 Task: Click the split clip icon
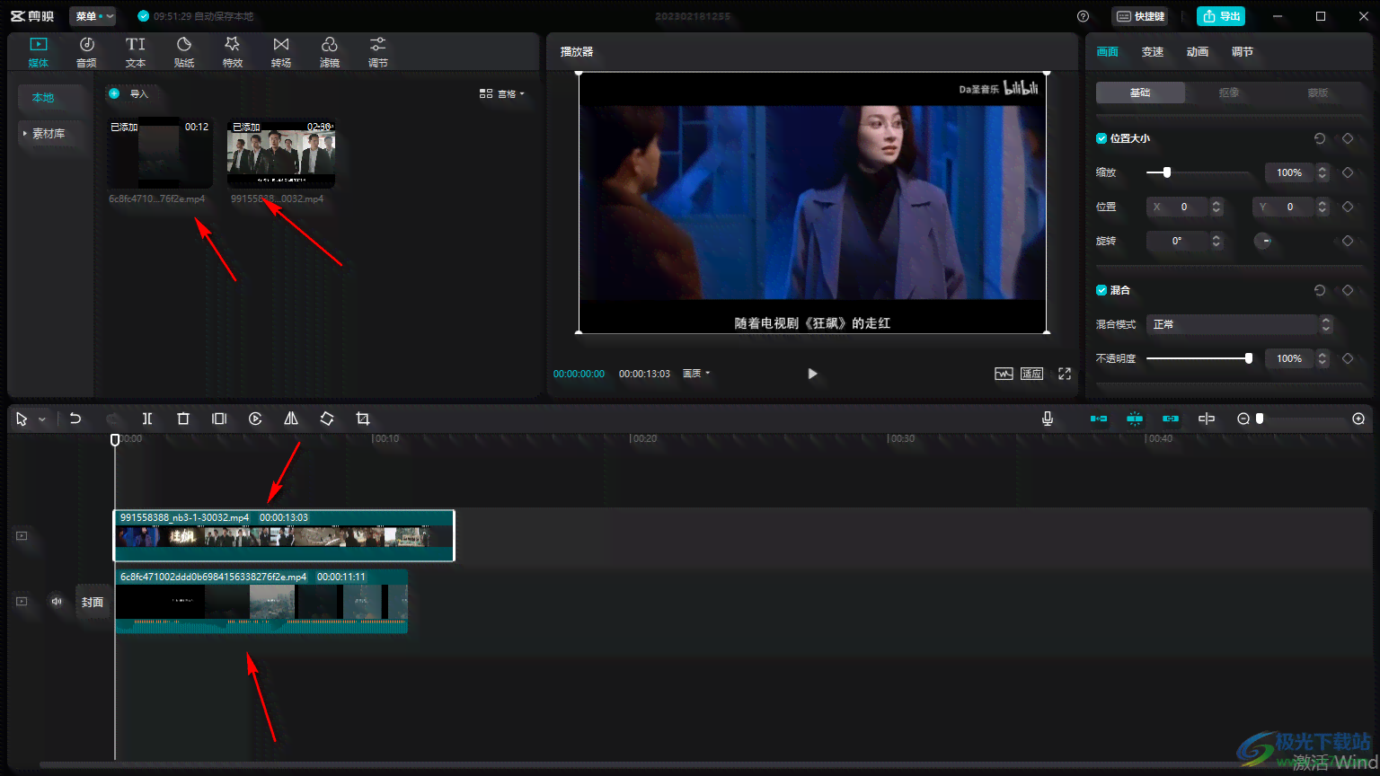pos(147,419)
